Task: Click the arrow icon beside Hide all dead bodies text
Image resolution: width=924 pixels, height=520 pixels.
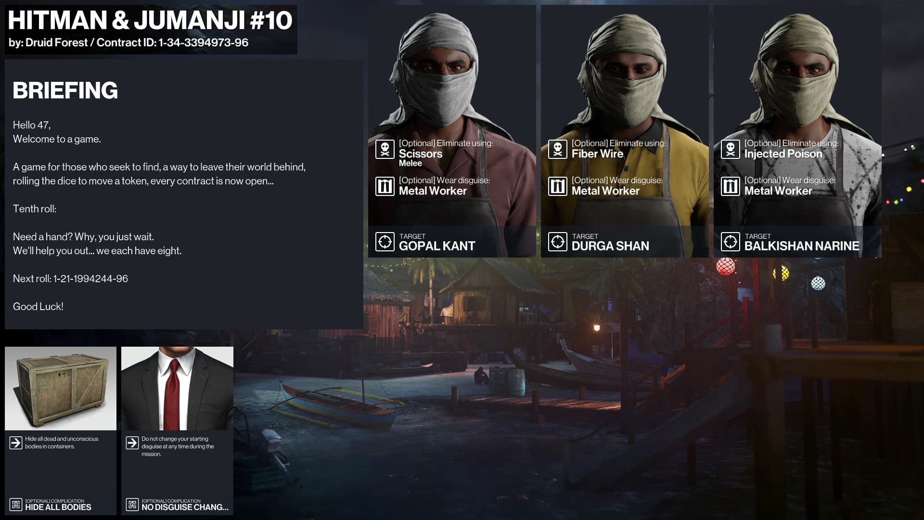Action: (x=16, y=442)
